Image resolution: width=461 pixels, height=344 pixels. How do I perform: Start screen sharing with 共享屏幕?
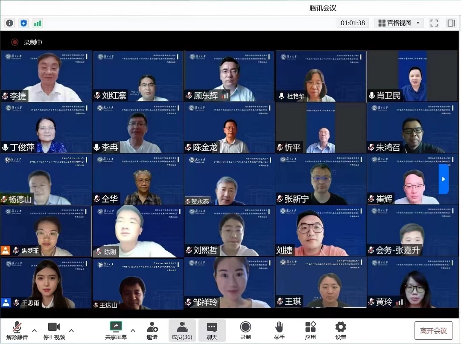tap(116, 330)
